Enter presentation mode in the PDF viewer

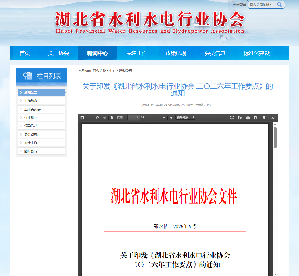pos(232,118)
